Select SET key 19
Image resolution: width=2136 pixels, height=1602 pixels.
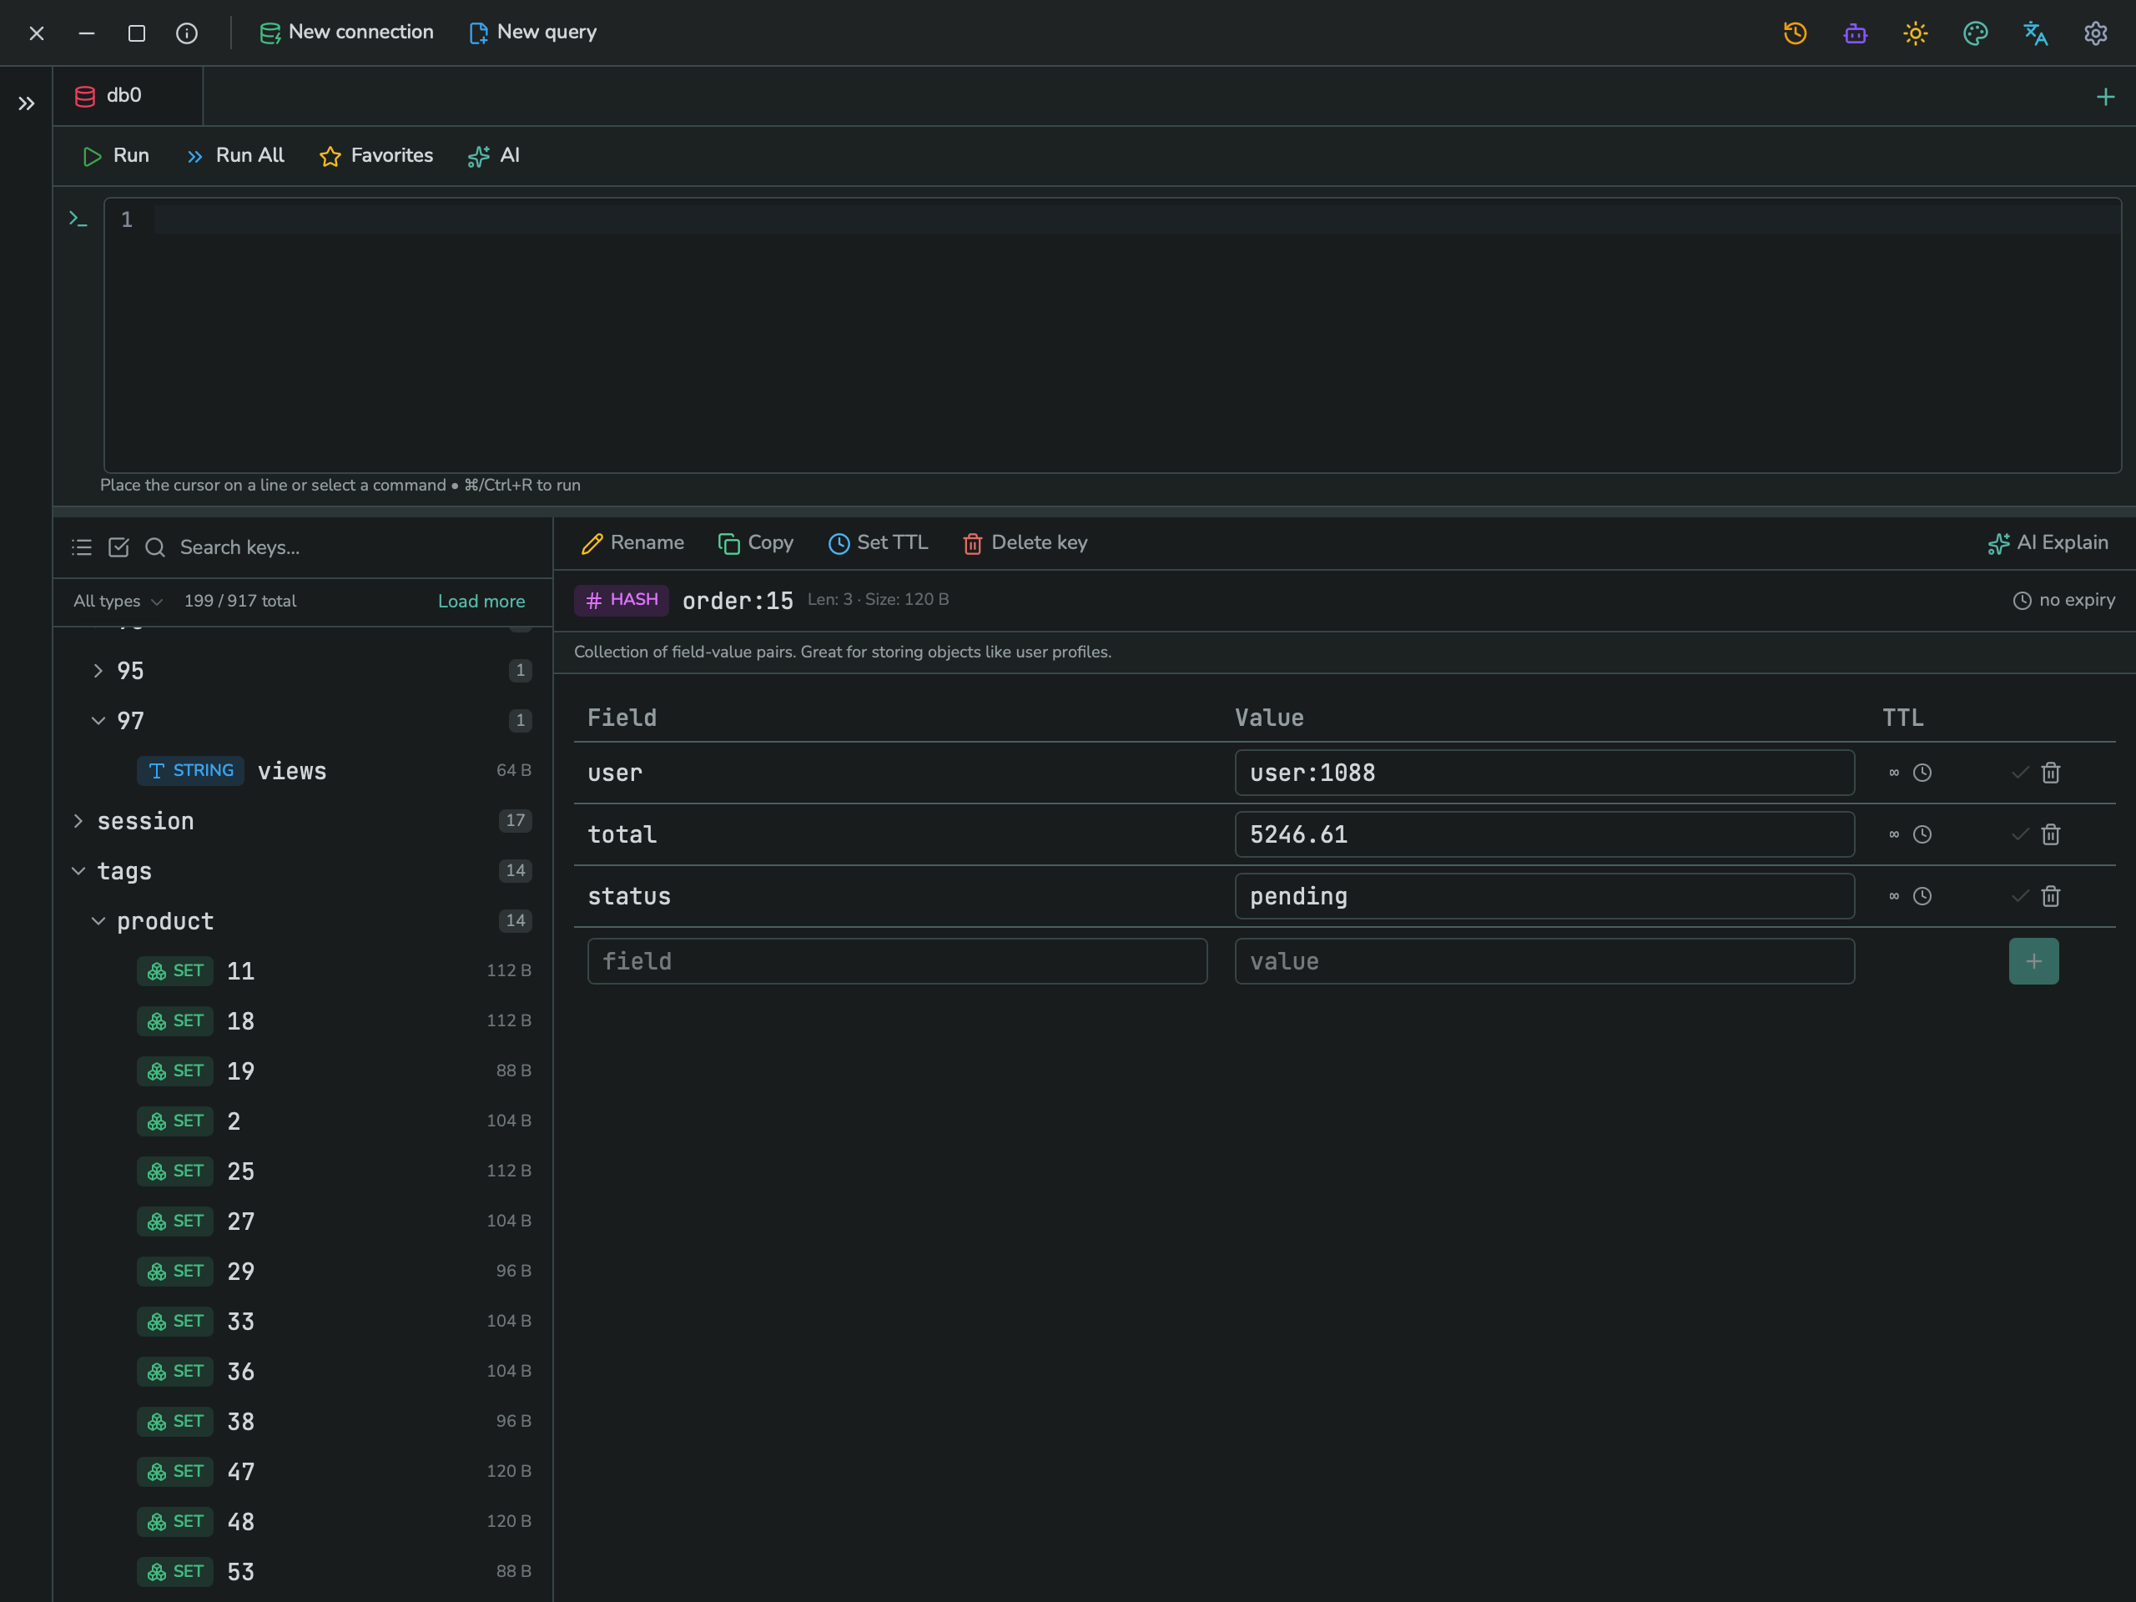302,1071
